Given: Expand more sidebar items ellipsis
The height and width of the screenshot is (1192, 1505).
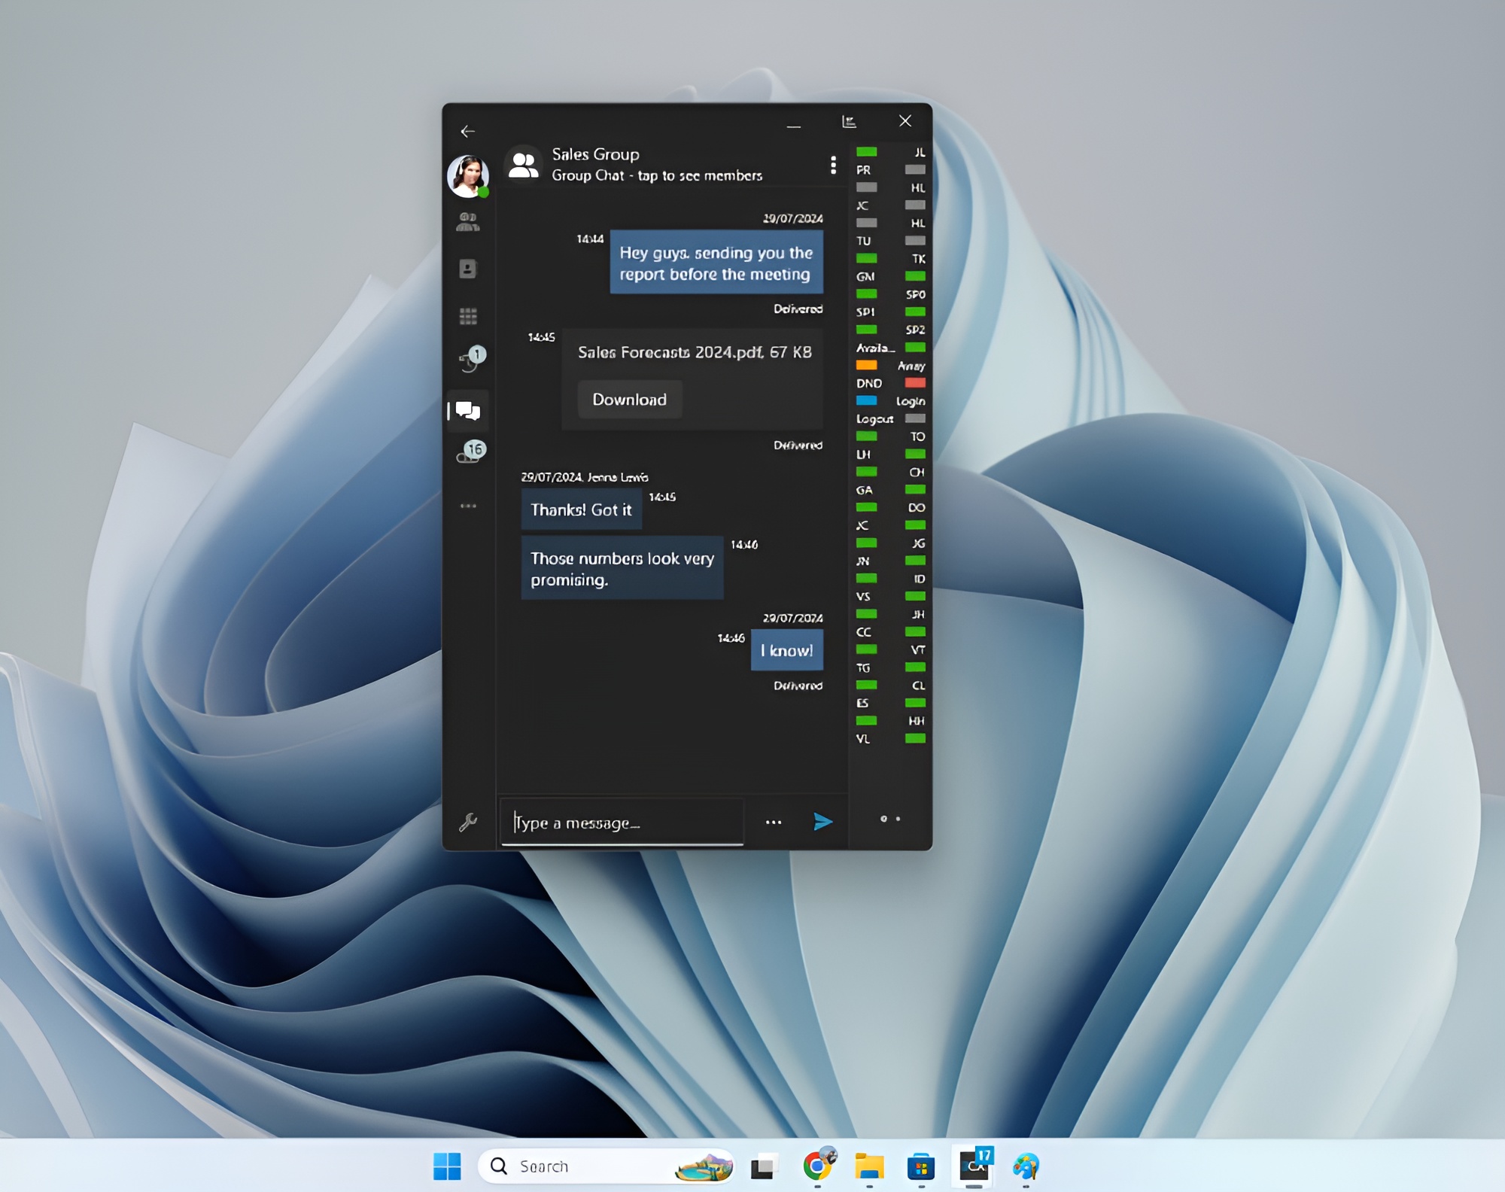Looking at the screenshot, I should pos(467,506).
